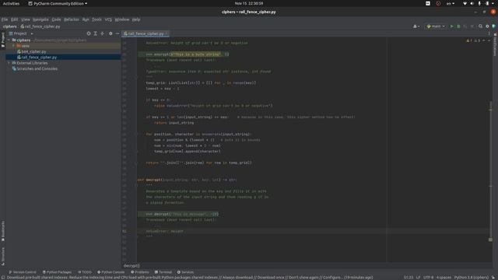Open the Python Packages tool window
The width and height of the screenshot is (498, 280).
[x=57, y=272]
